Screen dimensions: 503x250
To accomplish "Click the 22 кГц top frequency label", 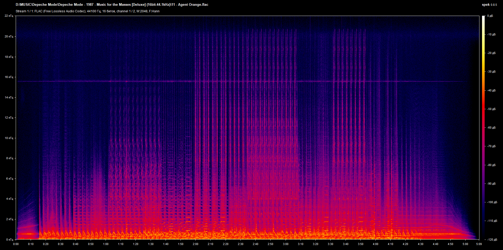I will [9, 16].
